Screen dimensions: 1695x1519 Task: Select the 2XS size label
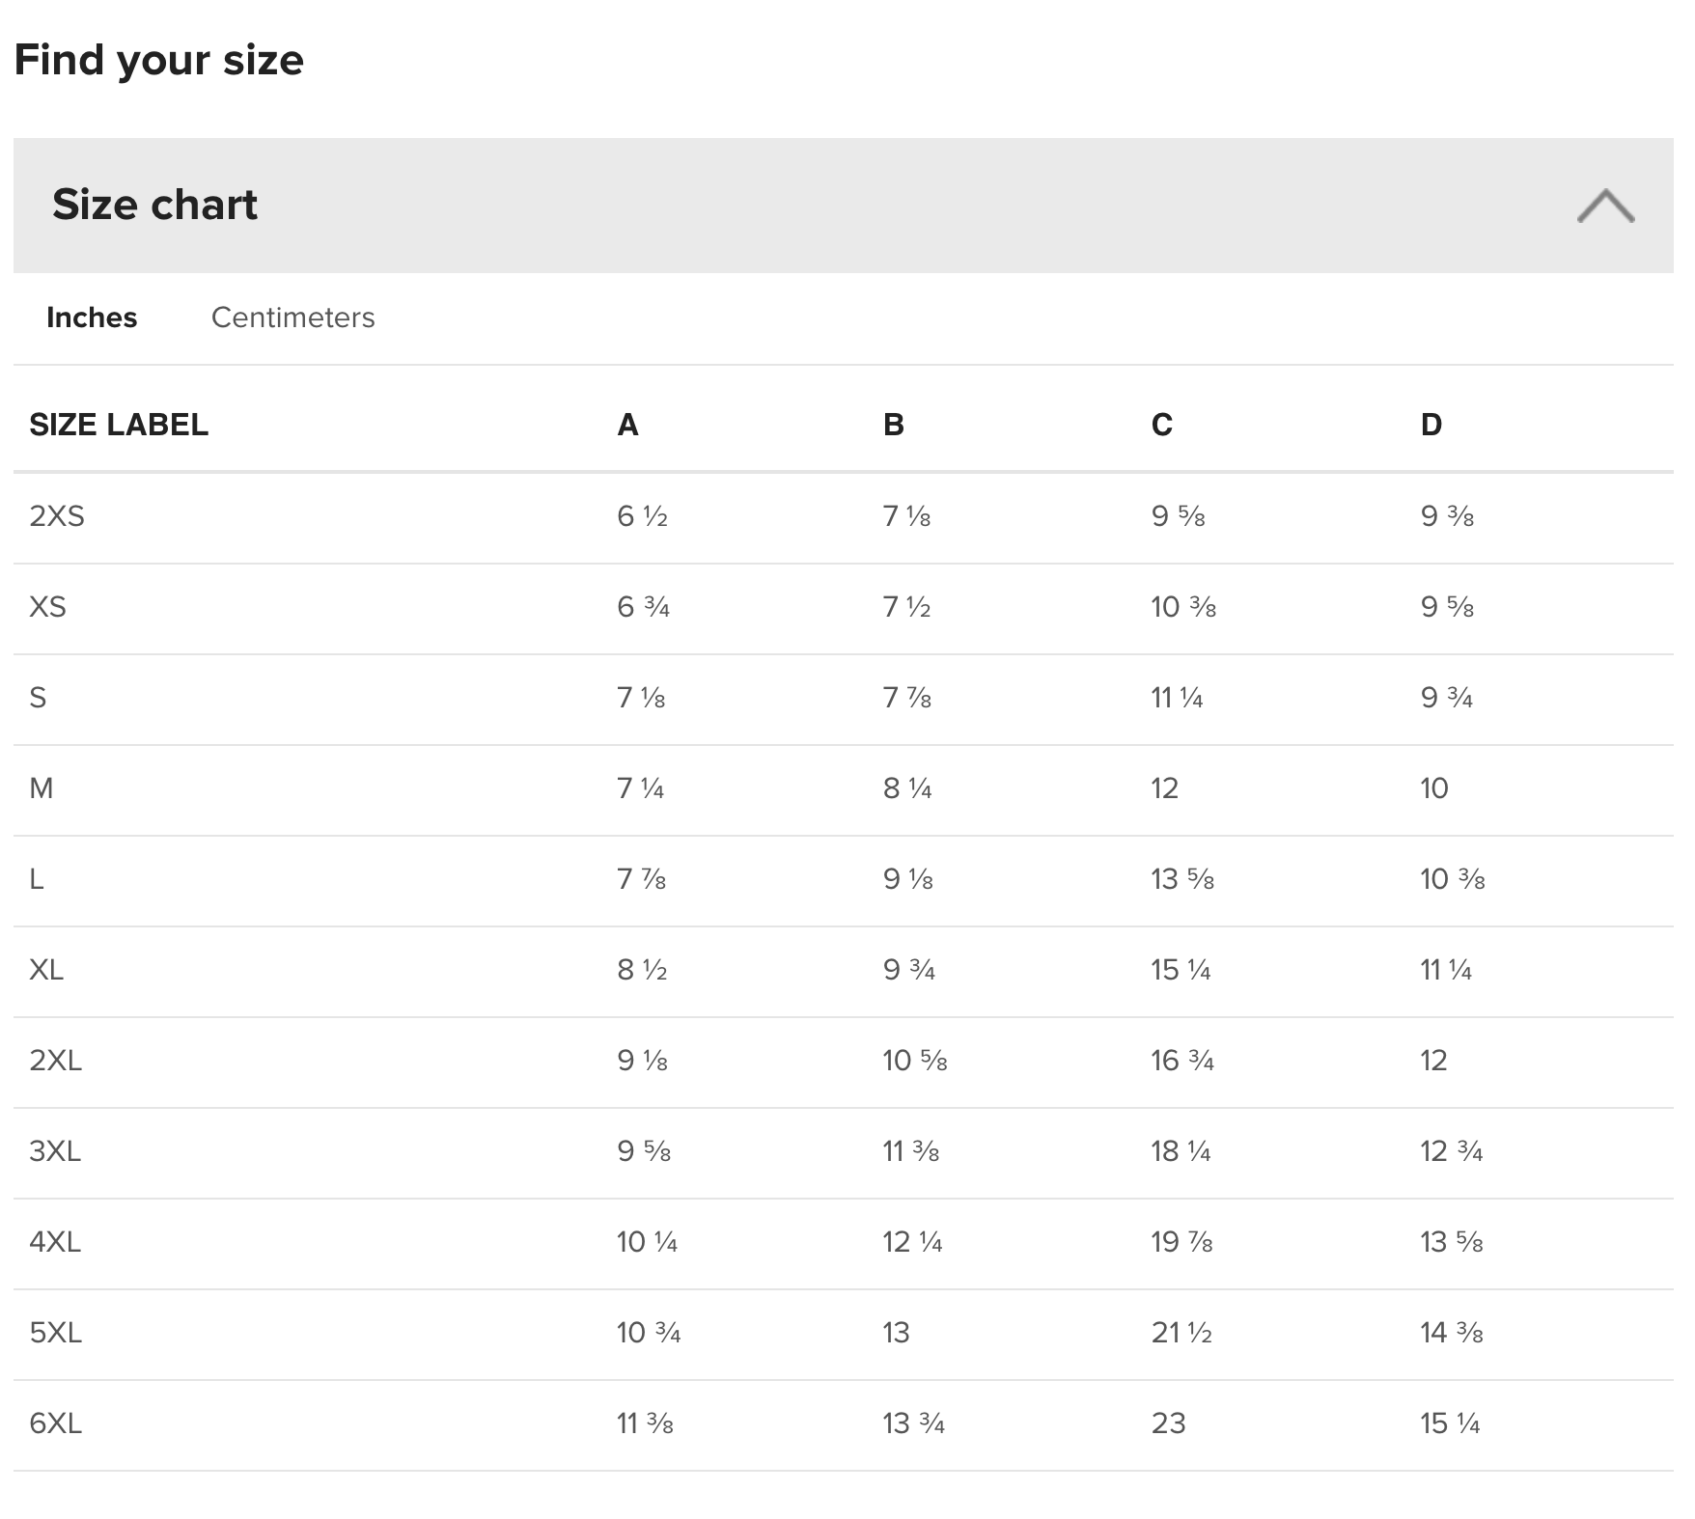click(57, 516)
